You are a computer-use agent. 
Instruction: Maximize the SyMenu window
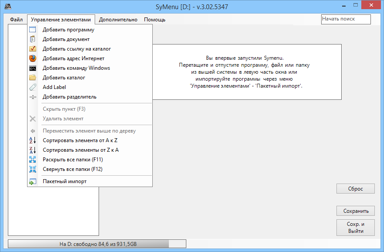pyautogui.click(x=356, y=5)
